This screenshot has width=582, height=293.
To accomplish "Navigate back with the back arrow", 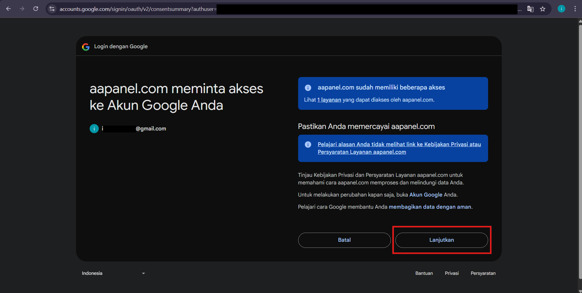I will point(8,9).
